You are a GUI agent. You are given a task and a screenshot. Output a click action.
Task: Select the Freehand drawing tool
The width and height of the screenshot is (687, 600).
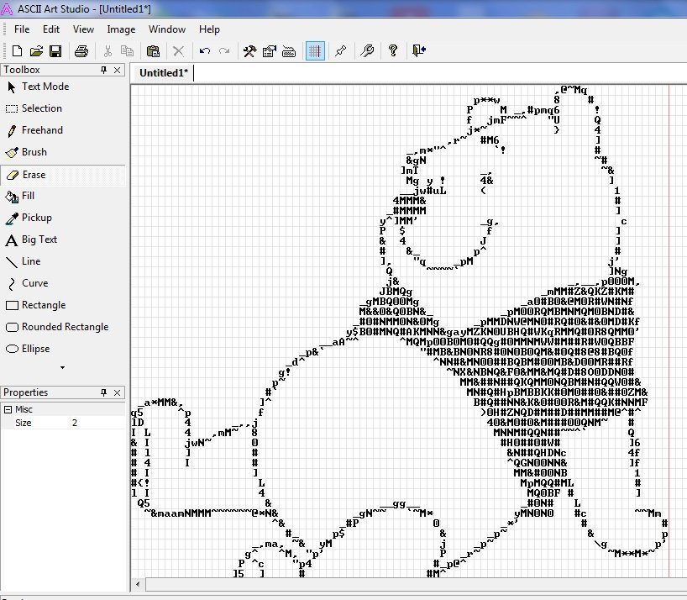pos(42,130)
